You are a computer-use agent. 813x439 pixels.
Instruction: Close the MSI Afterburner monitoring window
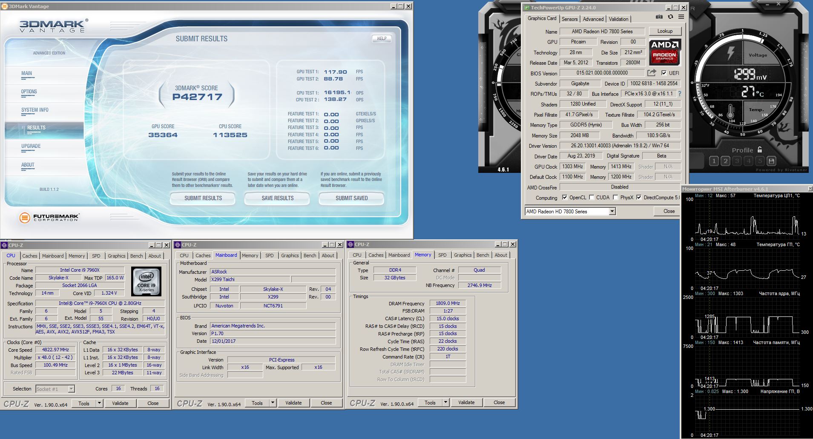810,189
